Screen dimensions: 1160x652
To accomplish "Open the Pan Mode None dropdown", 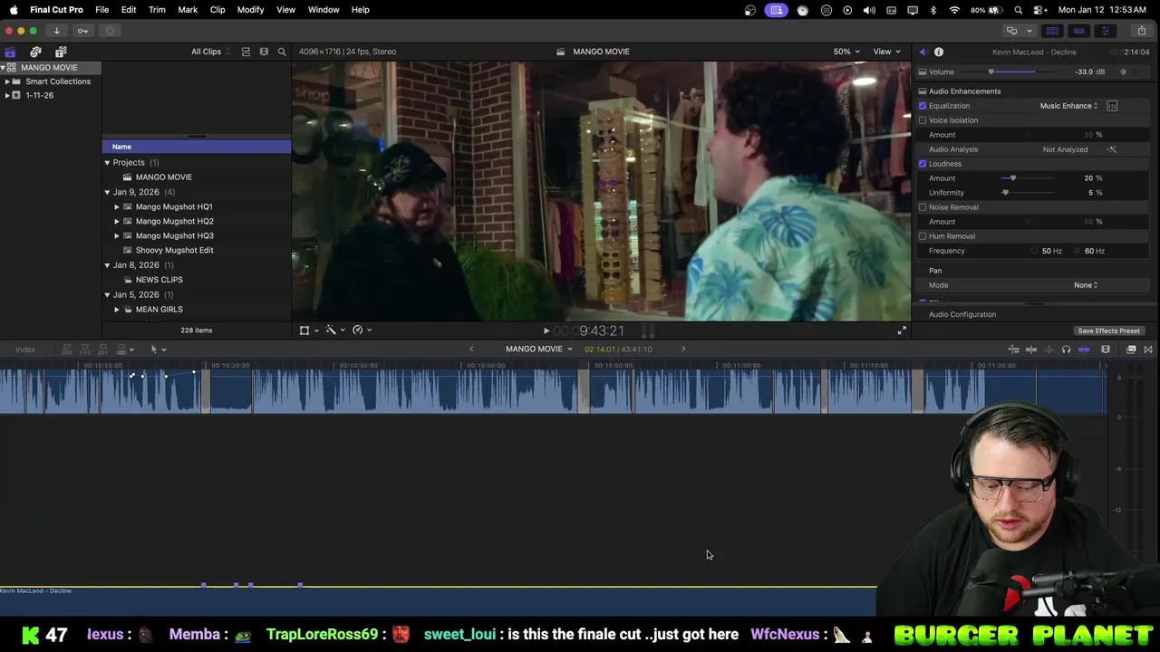I will tap(1086, 285).
